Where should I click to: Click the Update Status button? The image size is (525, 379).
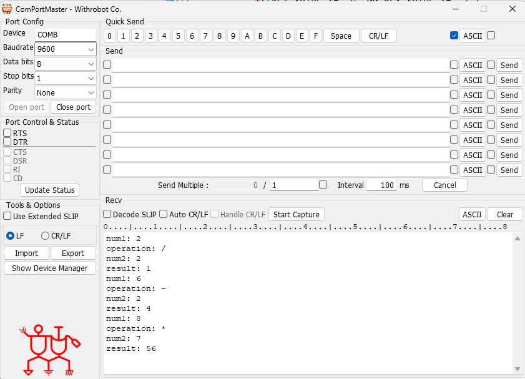[x=49, y=190]
